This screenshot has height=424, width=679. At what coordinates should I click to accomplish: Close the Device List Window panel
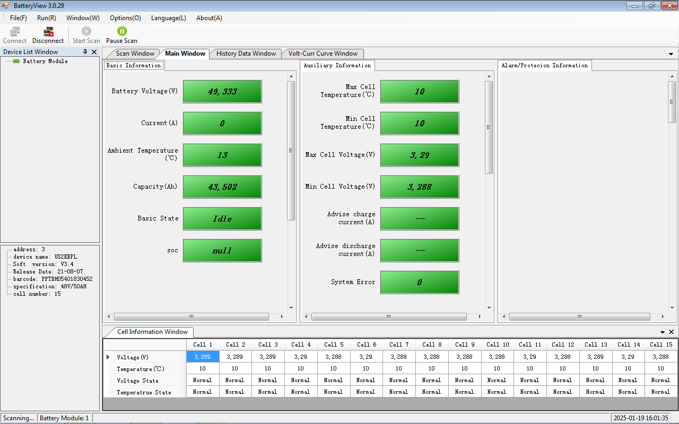point(94,52)
